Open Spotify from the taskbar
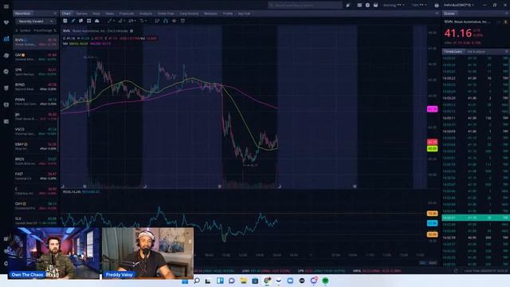Viewport: 510px width, 287px height. [325, 281]
